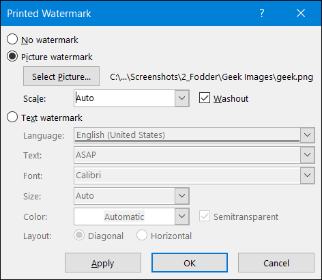Click inside the Scale Auto text field

pos(124,98)
